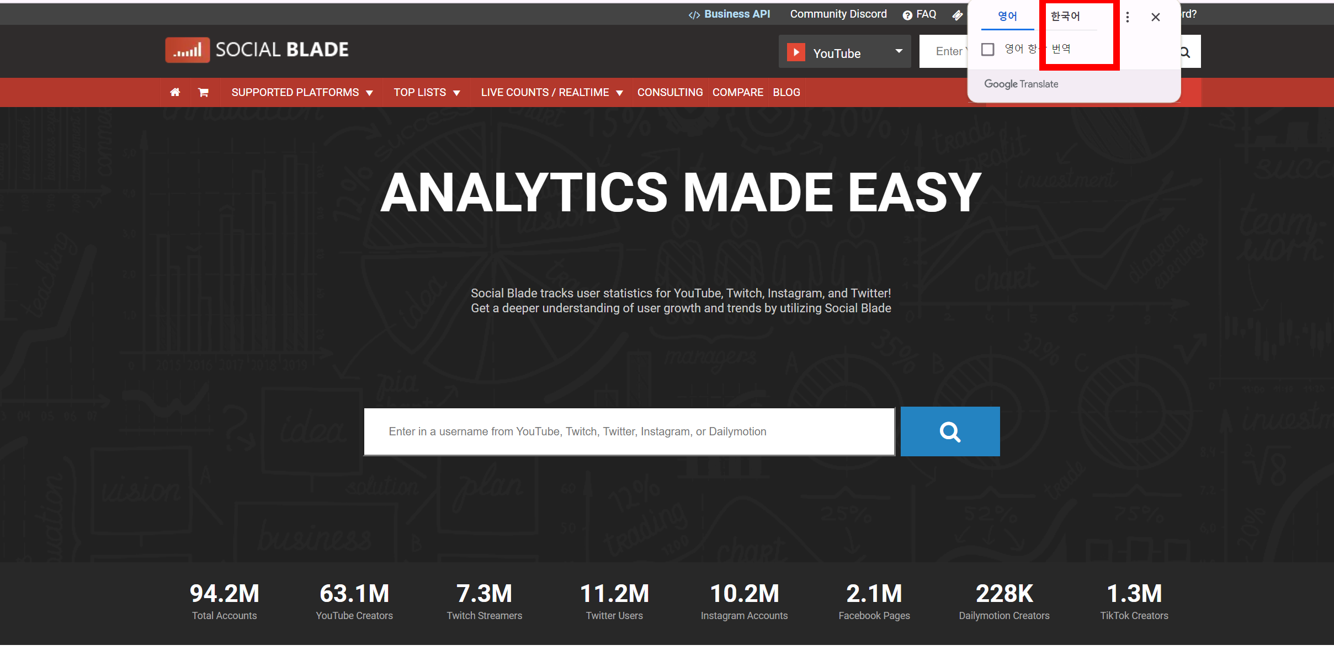Expand the Supported Platforms menu
Image resolution: width=1334 pixels, height=661 pixels.
(x=302, y=92)
